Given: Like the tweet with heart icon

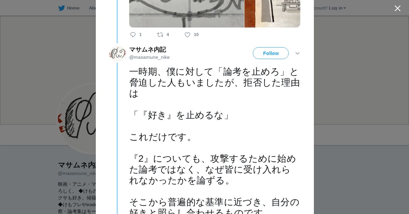Looking at the screenshot, I should 187,35.
